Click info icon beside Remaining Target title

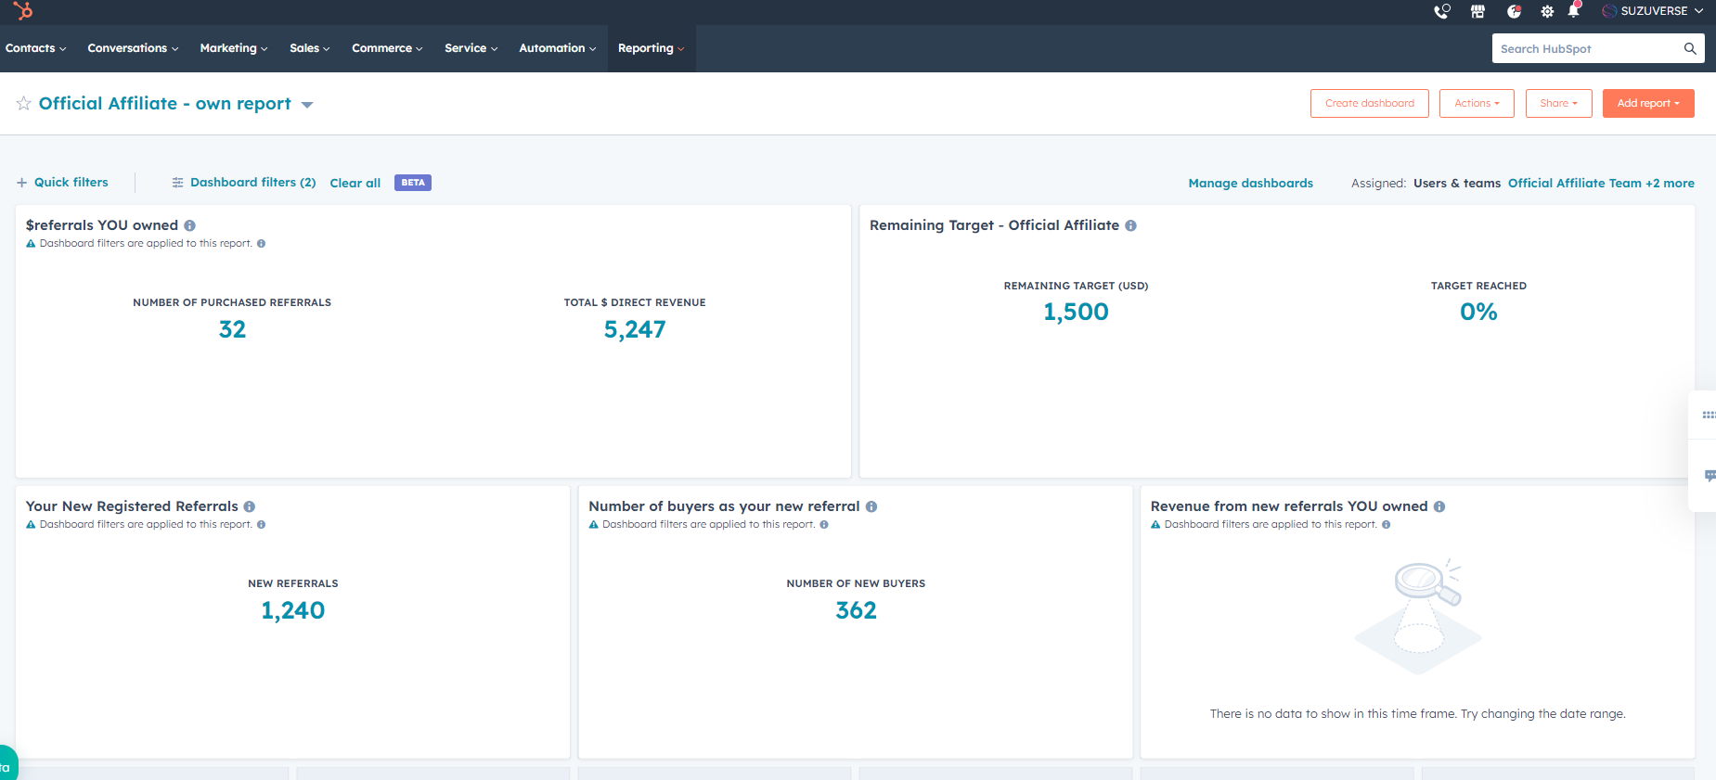1130,225
